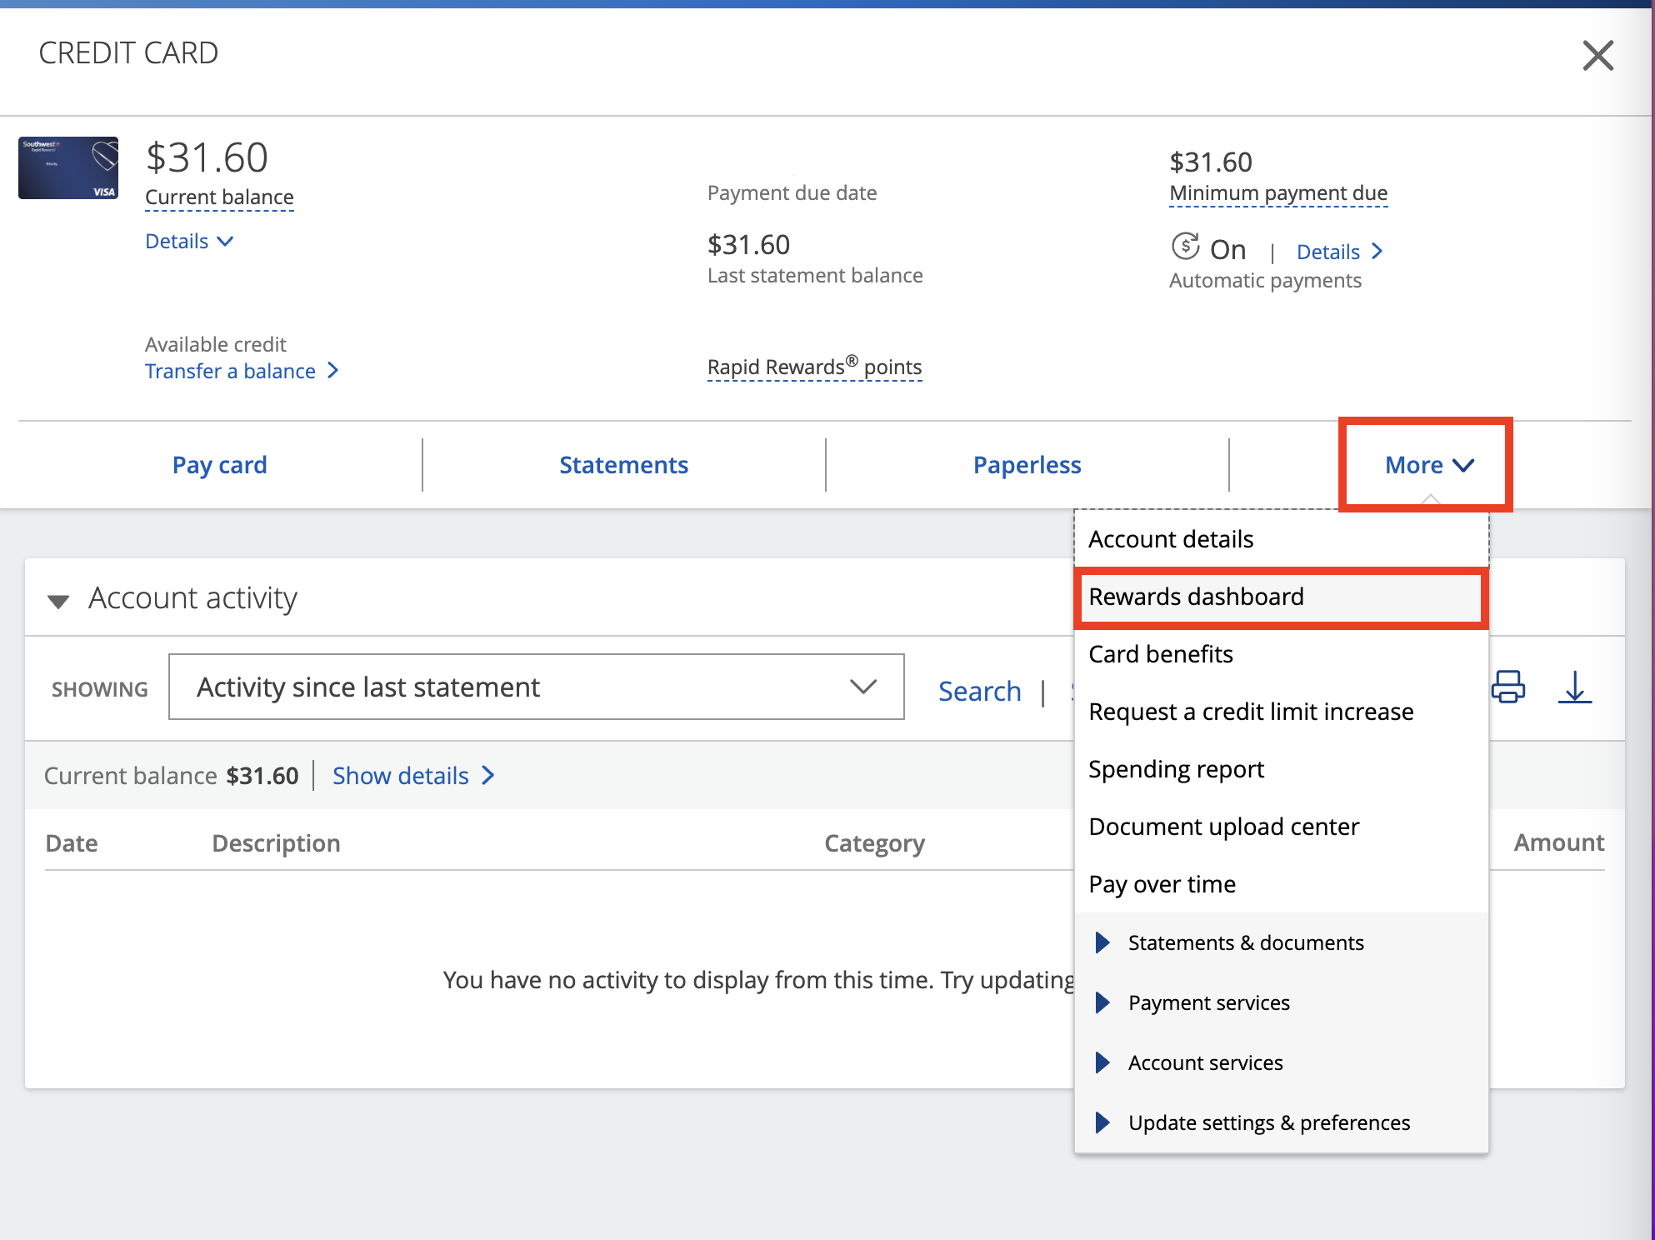Expand Update settings & preferences section
1655x1240 pixels.
[1282, 1123]
